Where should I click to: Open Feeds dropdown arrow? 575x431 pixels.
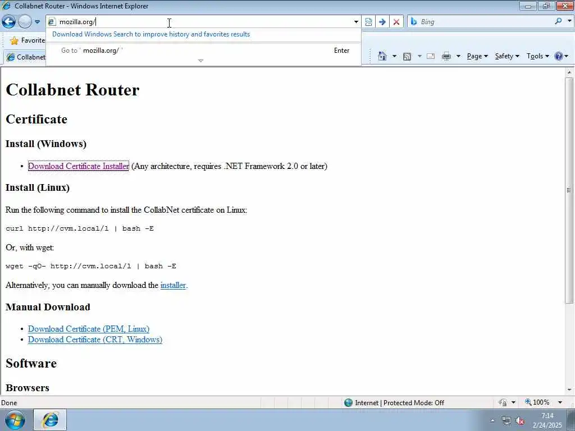(419, 56)
